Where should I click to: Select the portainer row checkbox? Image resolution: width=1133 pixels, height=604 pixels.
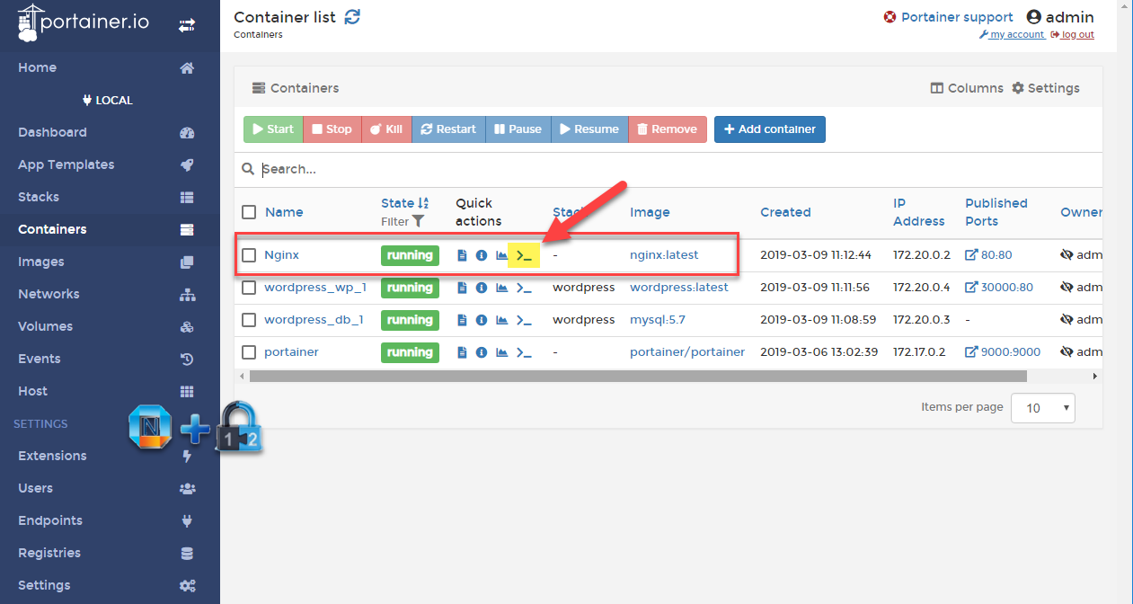(x=249, y=352)
